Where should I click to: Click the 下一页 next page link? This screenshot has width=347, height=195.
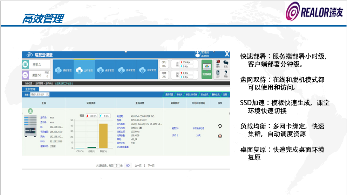click(x=151, y=165)
